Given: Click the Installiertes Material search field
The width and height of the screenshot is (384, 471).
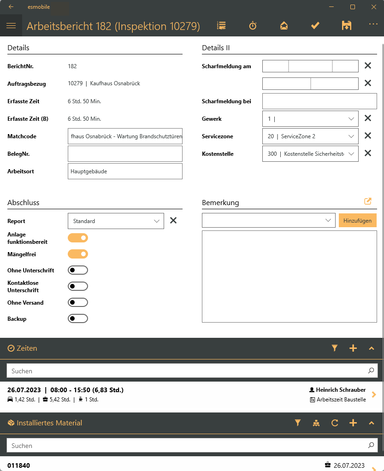Looking at the screenshot, I should coord(192,445).
